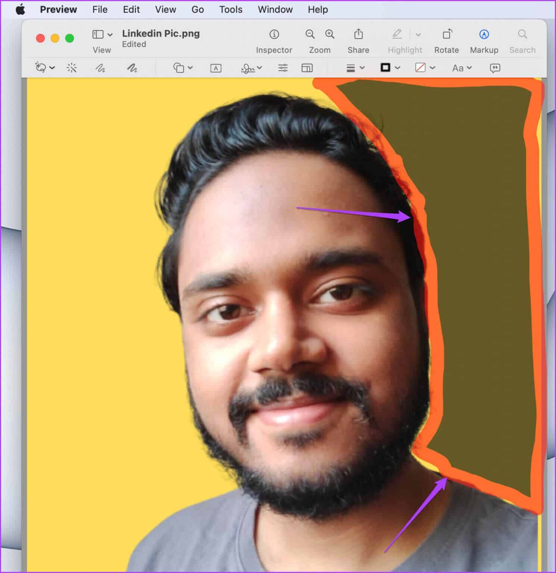556x573 pixels.
Task: Open the Shapes tool
Action: coord(179,68)
